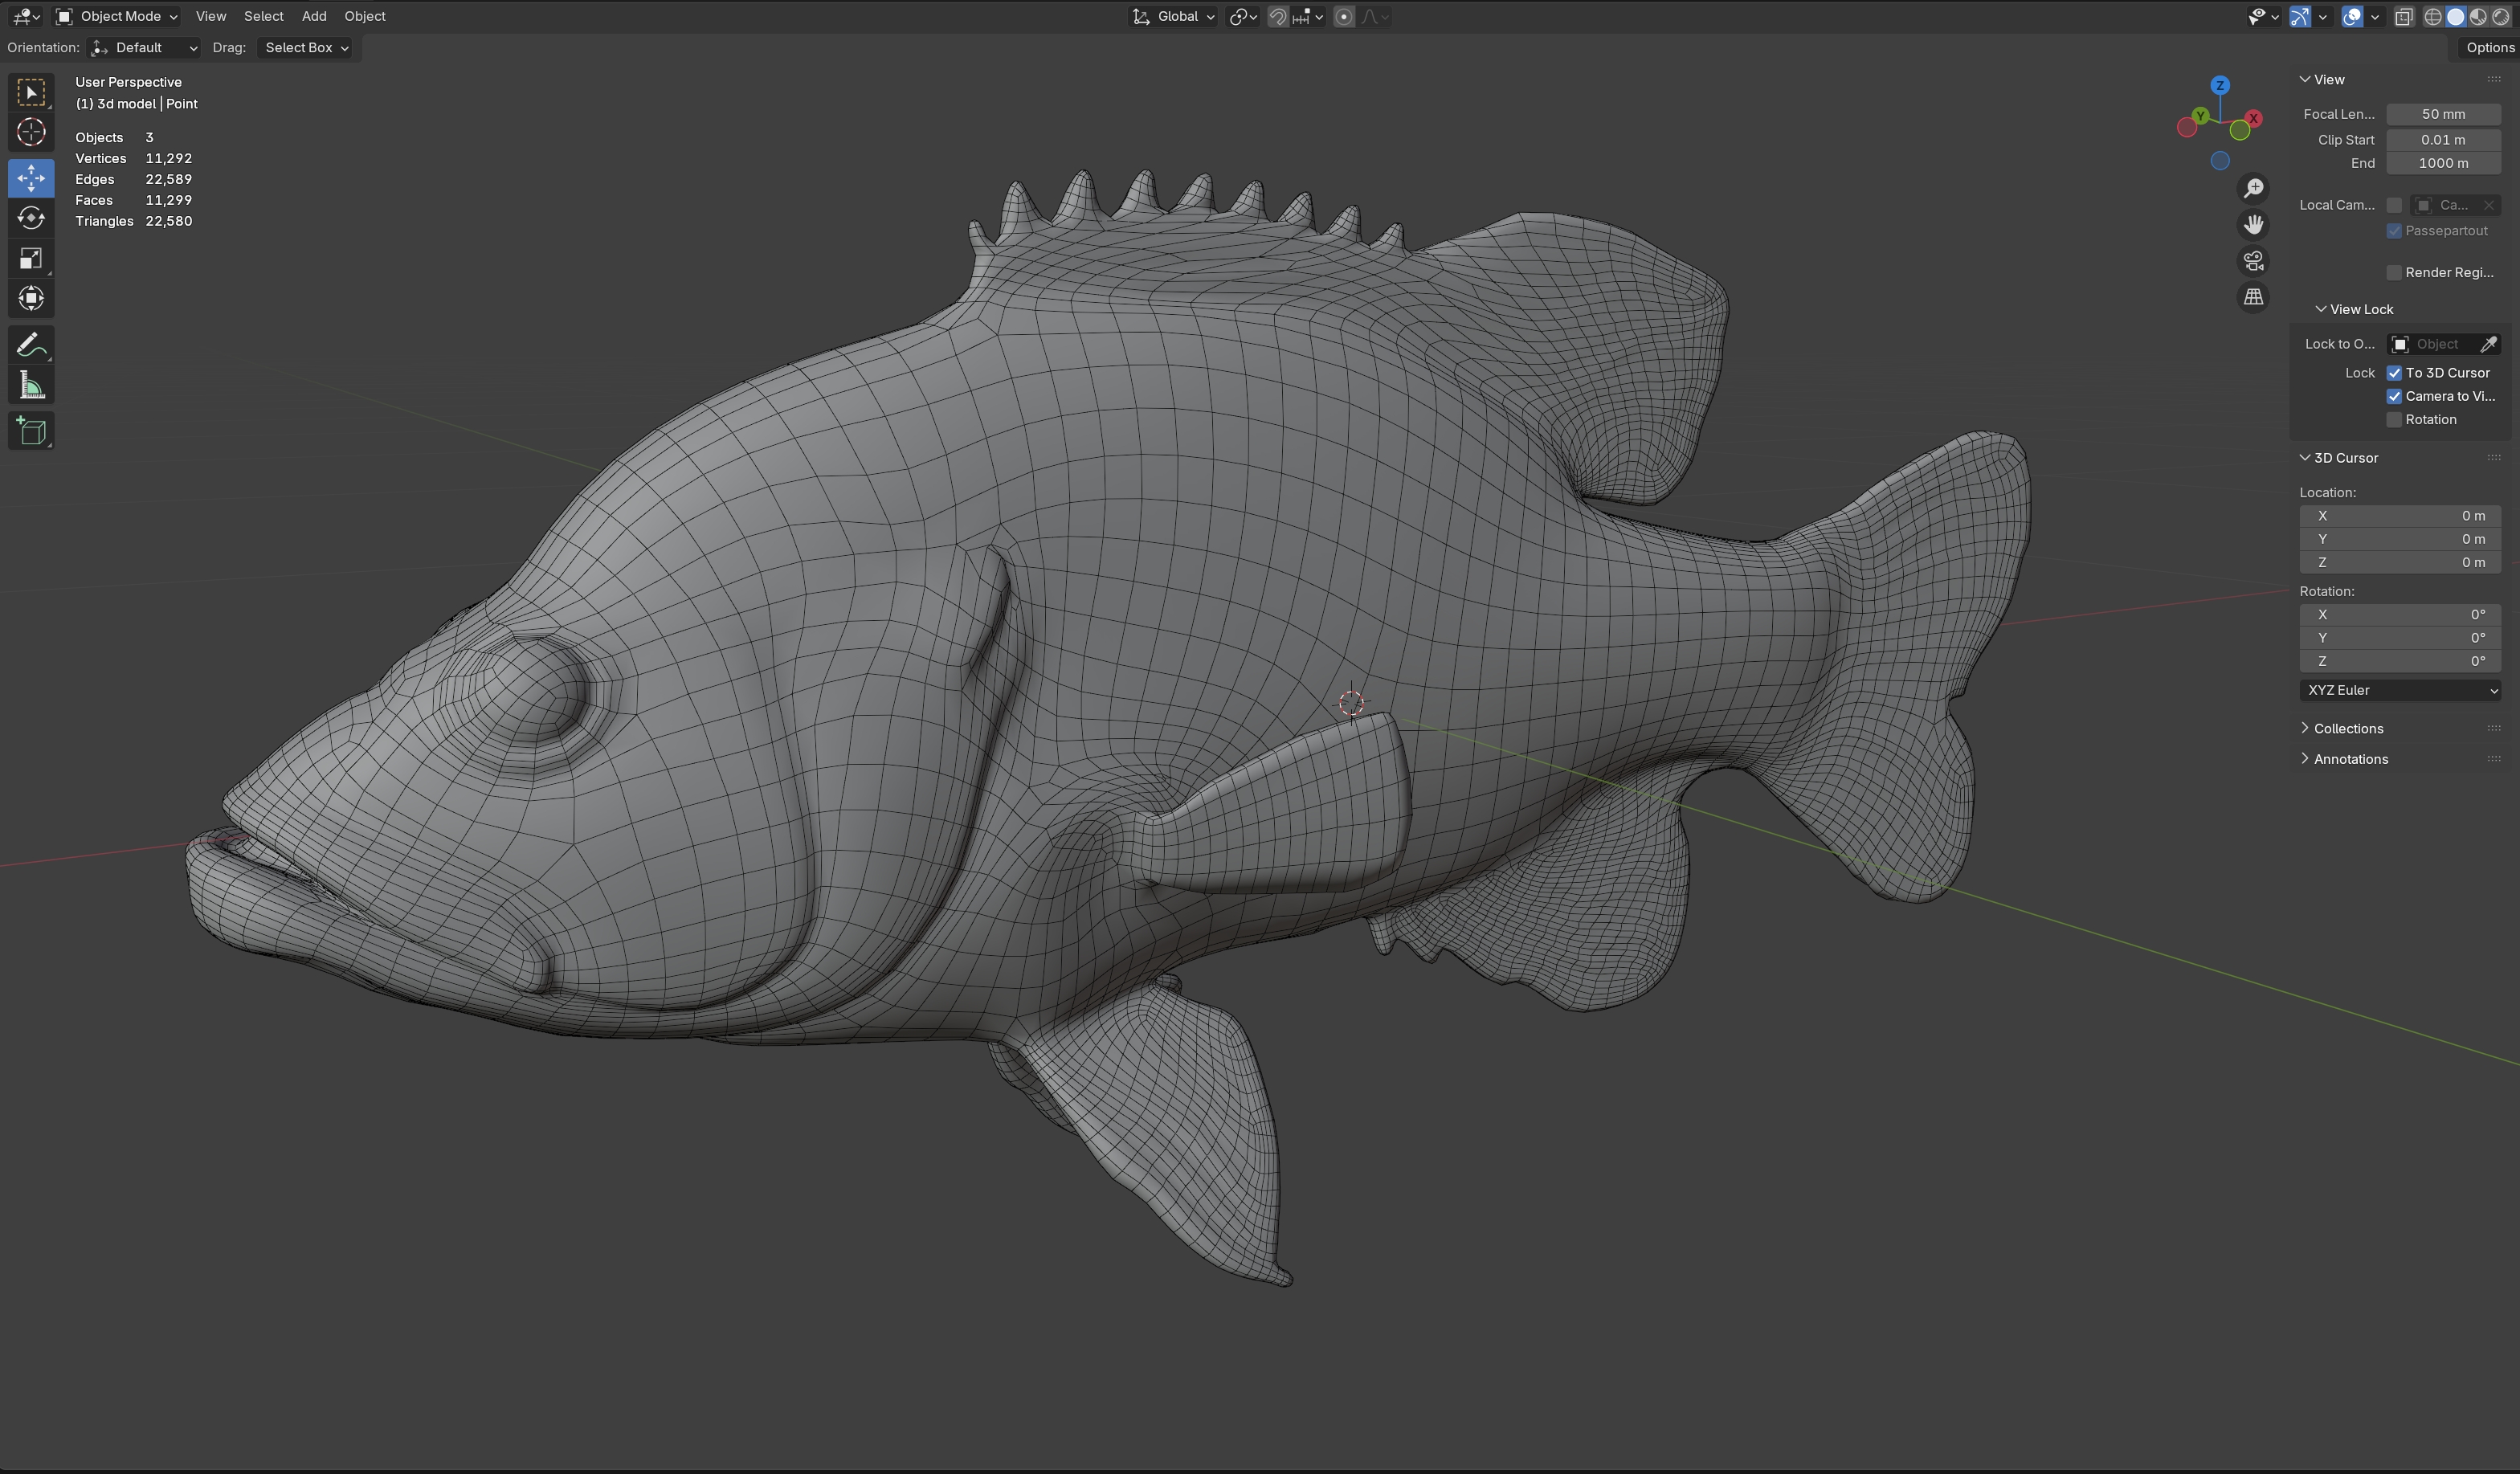Open the Select menu
The width and height of the screenshot is (2520, 1474).
click(x=263, y=16)
